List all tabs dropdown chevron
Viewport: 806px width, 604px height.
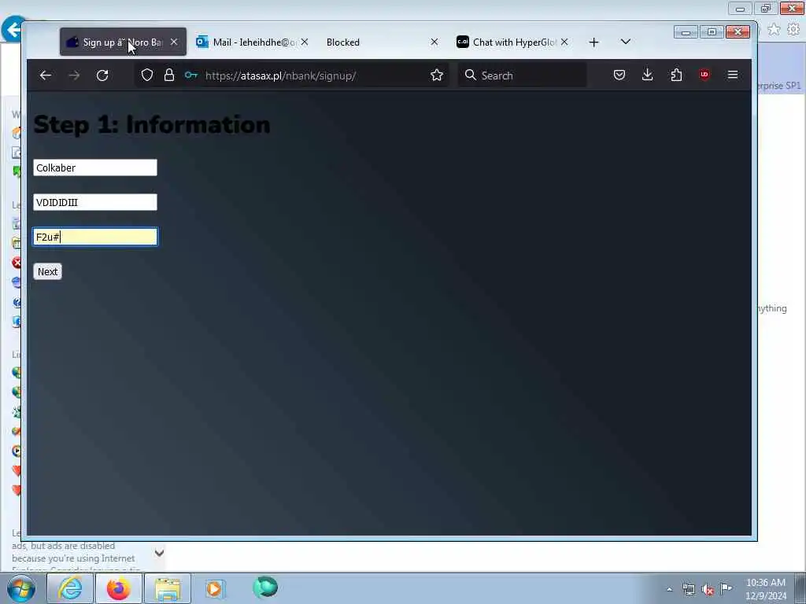point(626,42)
